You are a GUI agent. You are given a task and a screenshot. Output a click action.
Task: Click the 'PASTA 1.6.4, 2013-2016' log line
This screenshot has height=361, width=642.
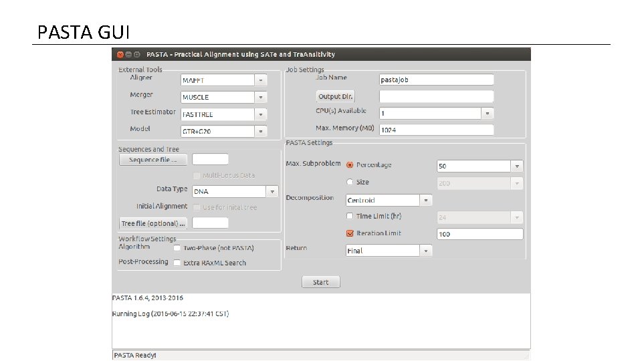point(147,298)
